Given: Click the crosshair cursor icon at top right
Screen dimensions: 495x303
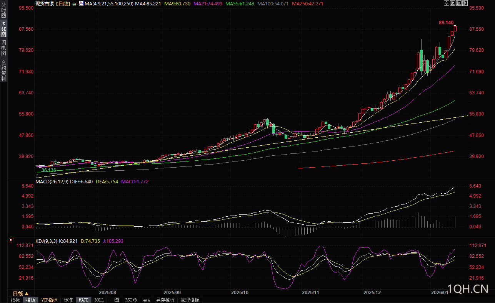Looking at the screenshot, I should point(447,3).
